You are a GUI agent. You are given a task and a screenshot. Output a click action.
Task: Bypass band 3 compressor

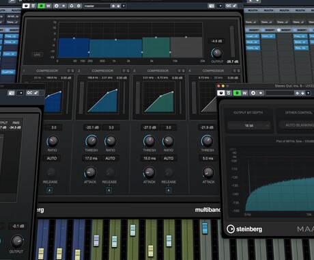180,70
